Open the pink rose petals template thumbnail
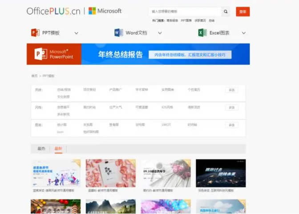This screenshot has height=214, width=299. [111, 173]
